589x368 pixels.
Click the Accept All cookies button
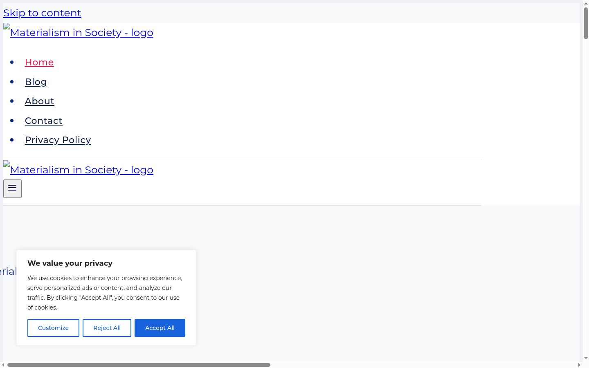click(160, 328)
